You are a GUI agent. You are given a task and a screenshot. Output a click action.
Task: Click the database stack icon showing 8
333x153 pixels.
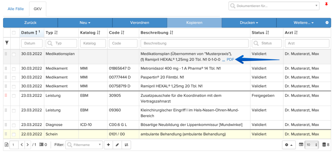pyautogui.click(x=324, y=145)
